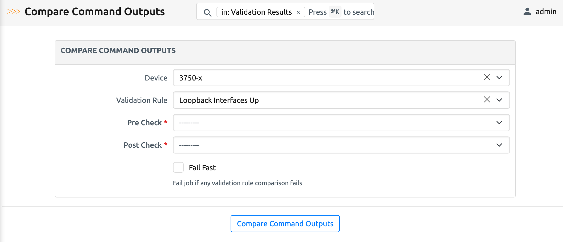The width and height of the screenshot is (563, 242).
Task: Click the admin user profile icon
Action: click(x=527, y=11)
